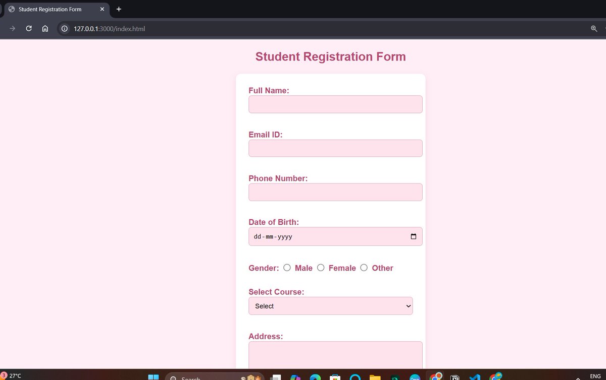Image resolution: width=606 pixels, height=380 pixels.
Task: Click the forward navigation arrow
Action: point(12,29)
